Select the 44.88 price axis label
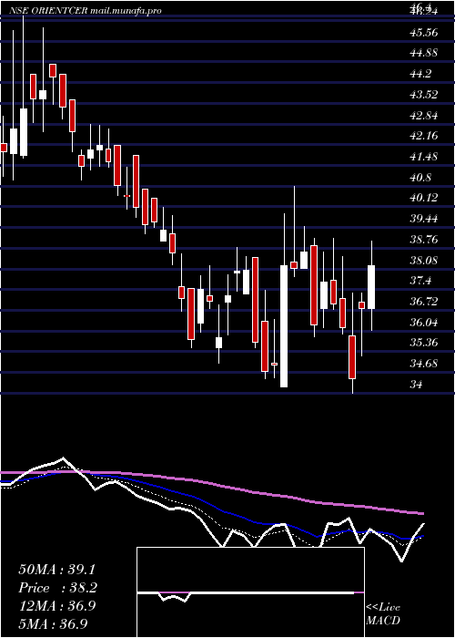Screen dimensions: 455x638 coord(424,53)
